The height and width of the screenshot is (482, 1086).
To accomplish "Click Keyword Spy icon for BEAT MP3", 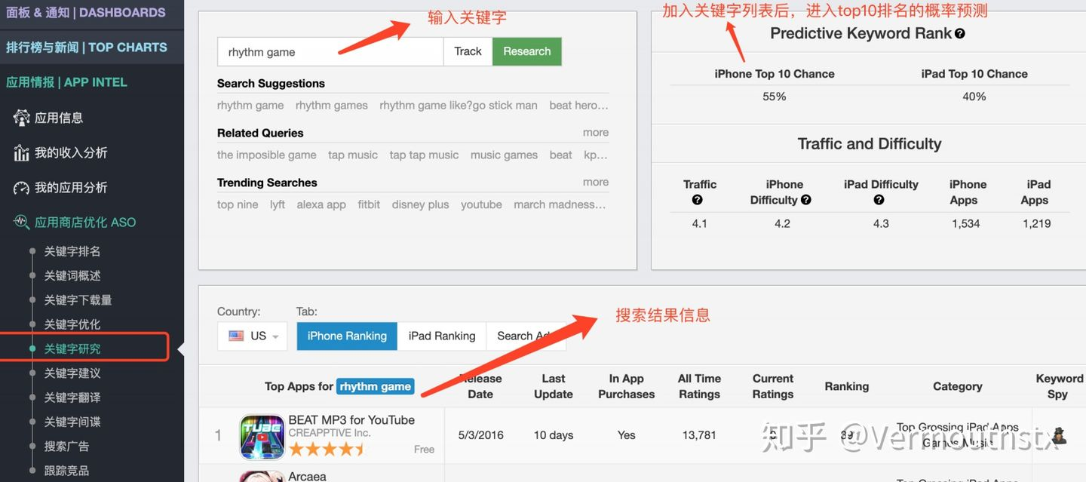I will 1059,435.
